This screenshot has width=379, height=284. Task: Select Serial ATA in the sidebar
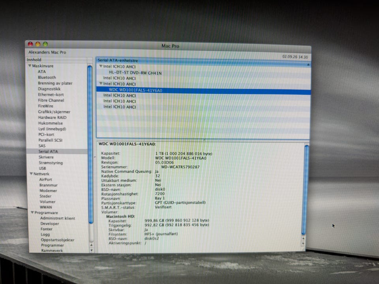tap(48, 151)
